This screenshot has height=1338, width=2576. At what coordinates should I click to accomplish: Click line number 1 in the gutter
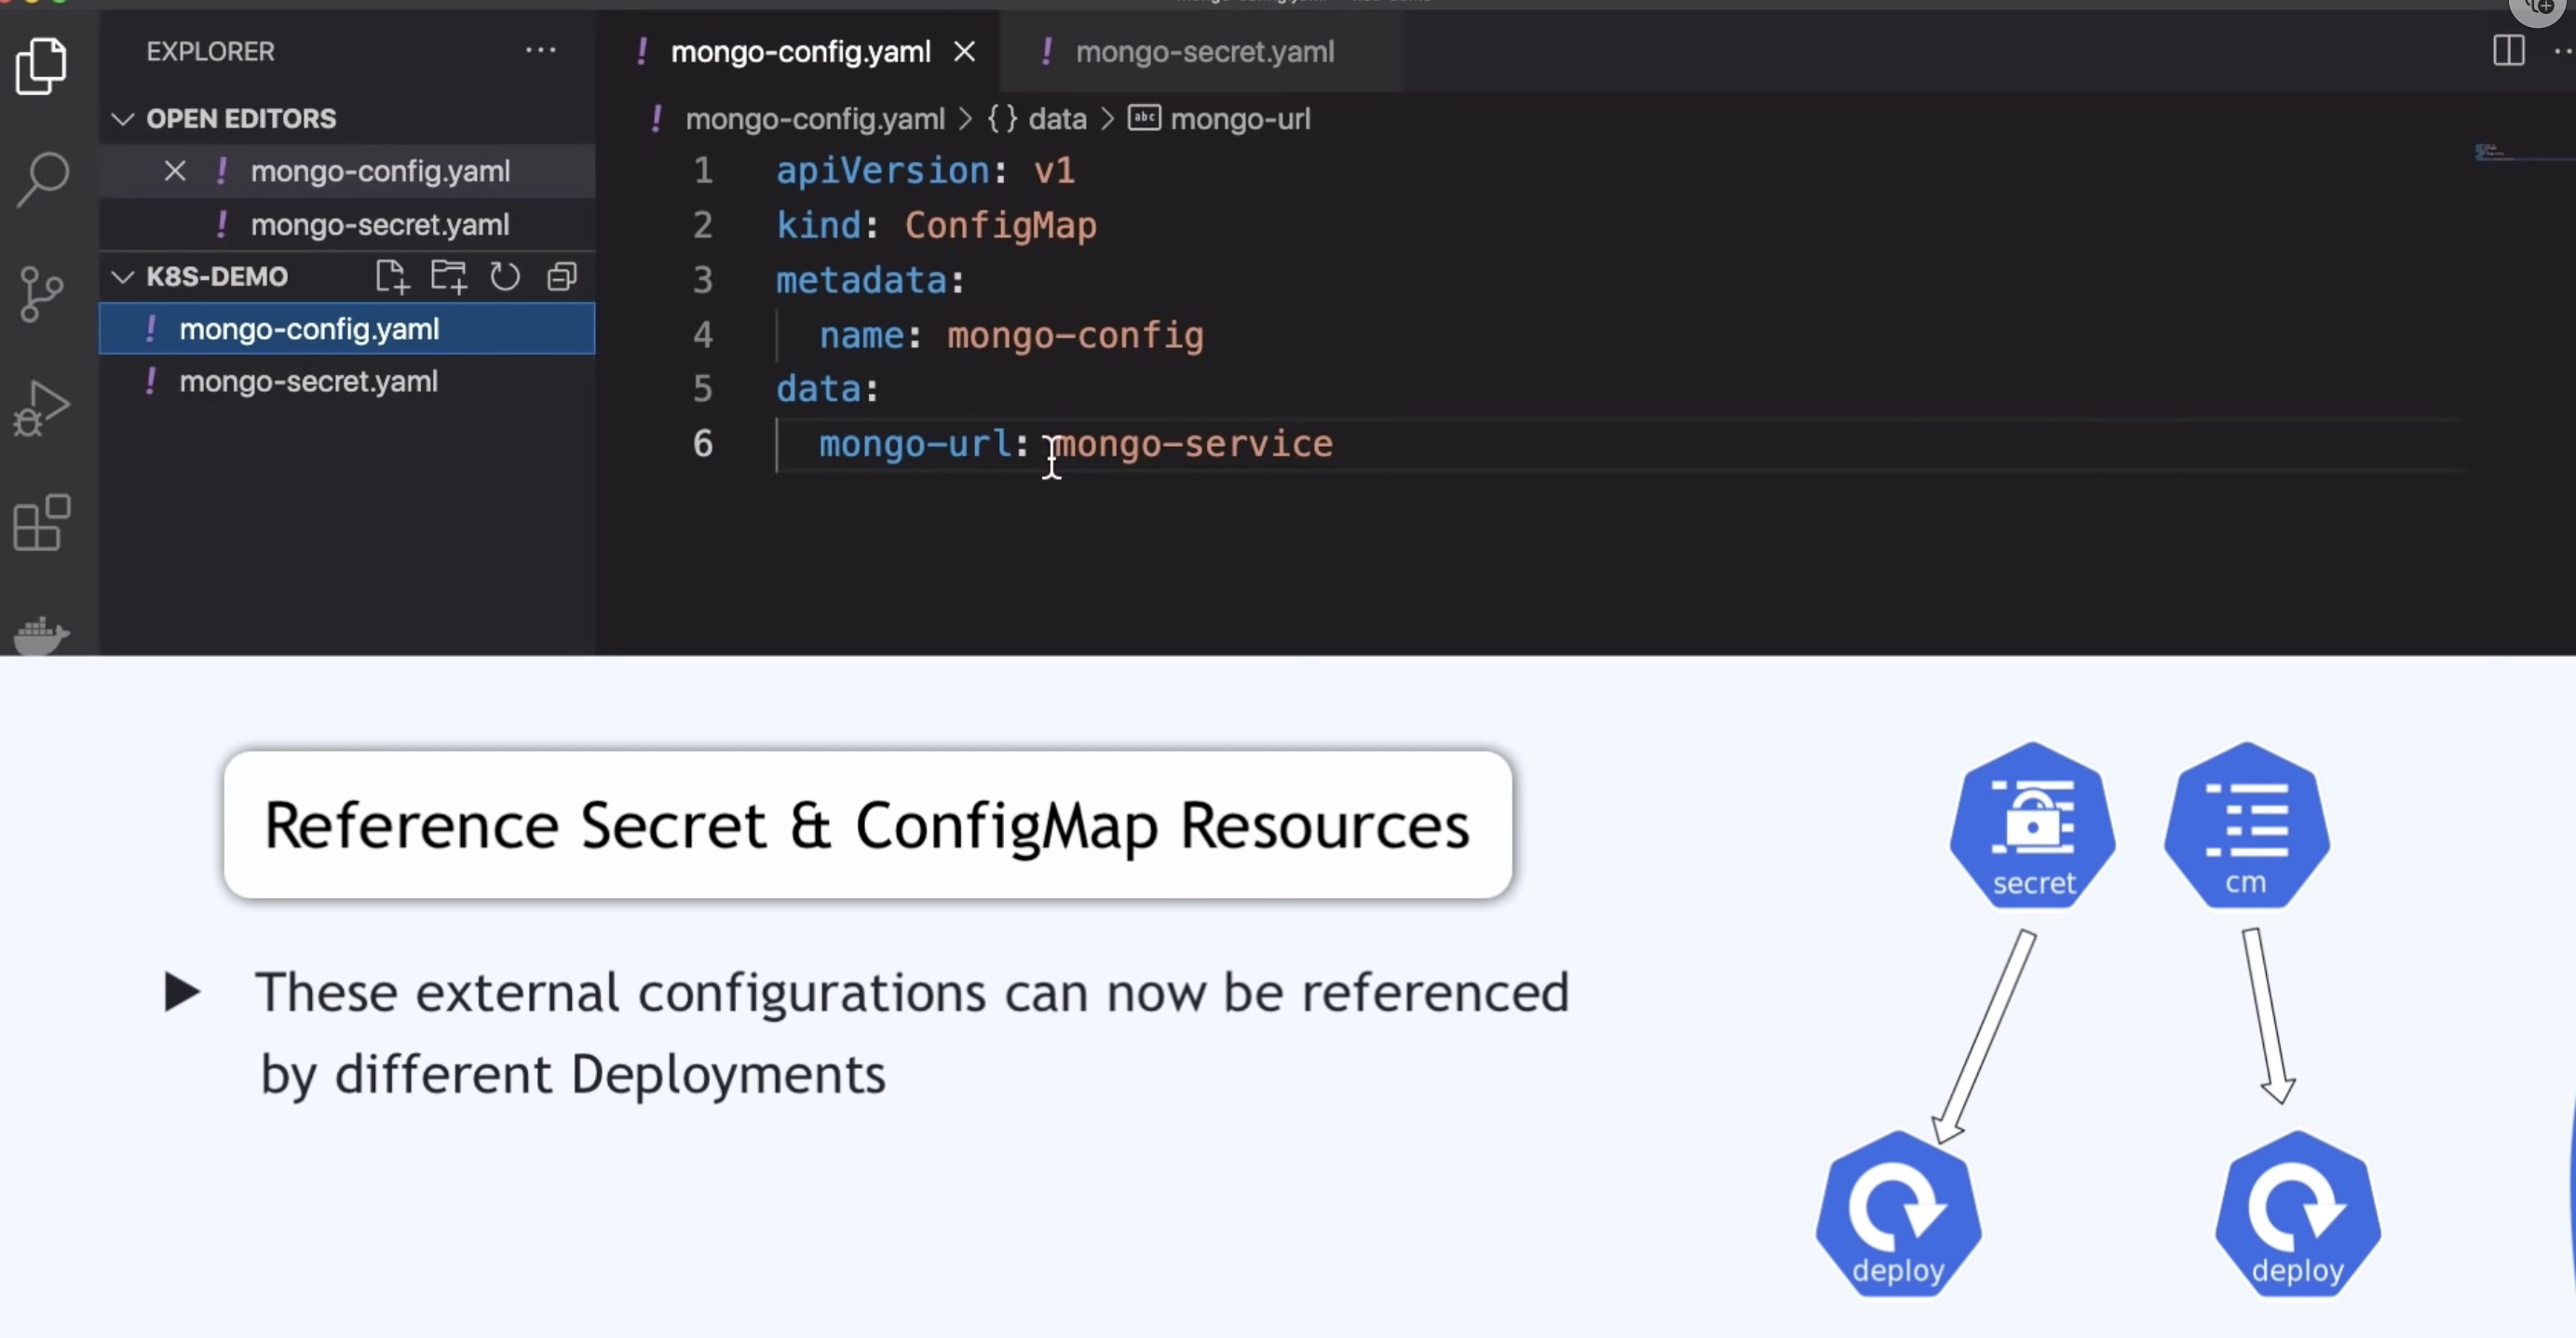[x=703, y=171]
